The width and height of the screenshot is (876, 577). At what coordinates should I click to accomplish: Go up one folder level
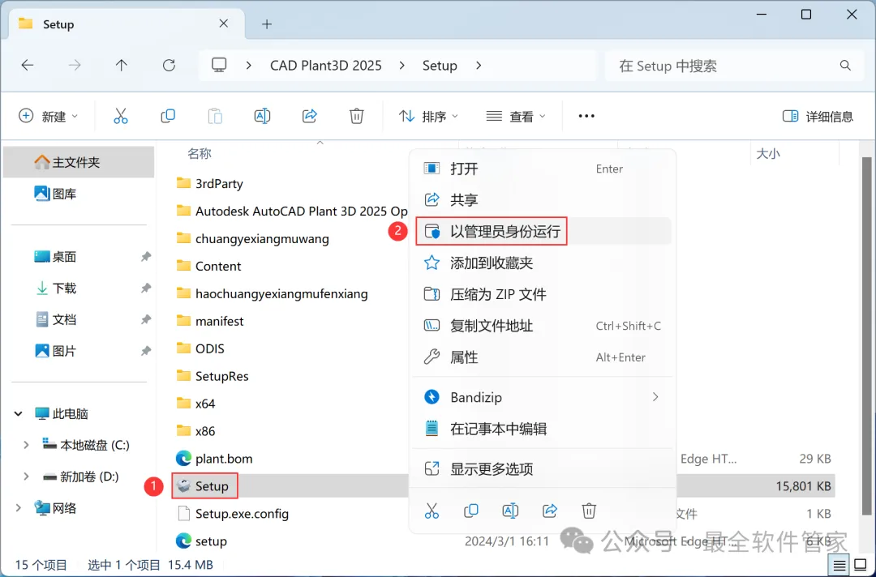tap(121, 66)
